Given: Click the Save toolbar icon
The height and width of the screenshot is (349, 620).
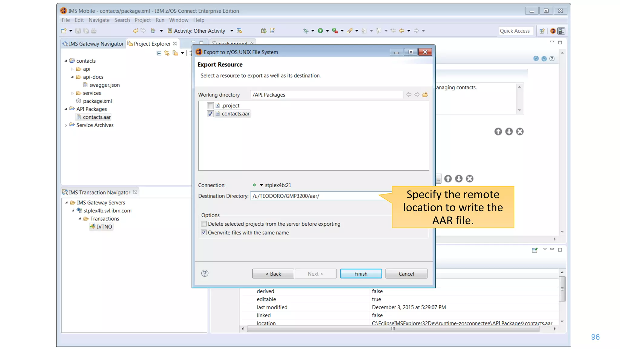Looking at the screenshot, I should pos(78,31).
